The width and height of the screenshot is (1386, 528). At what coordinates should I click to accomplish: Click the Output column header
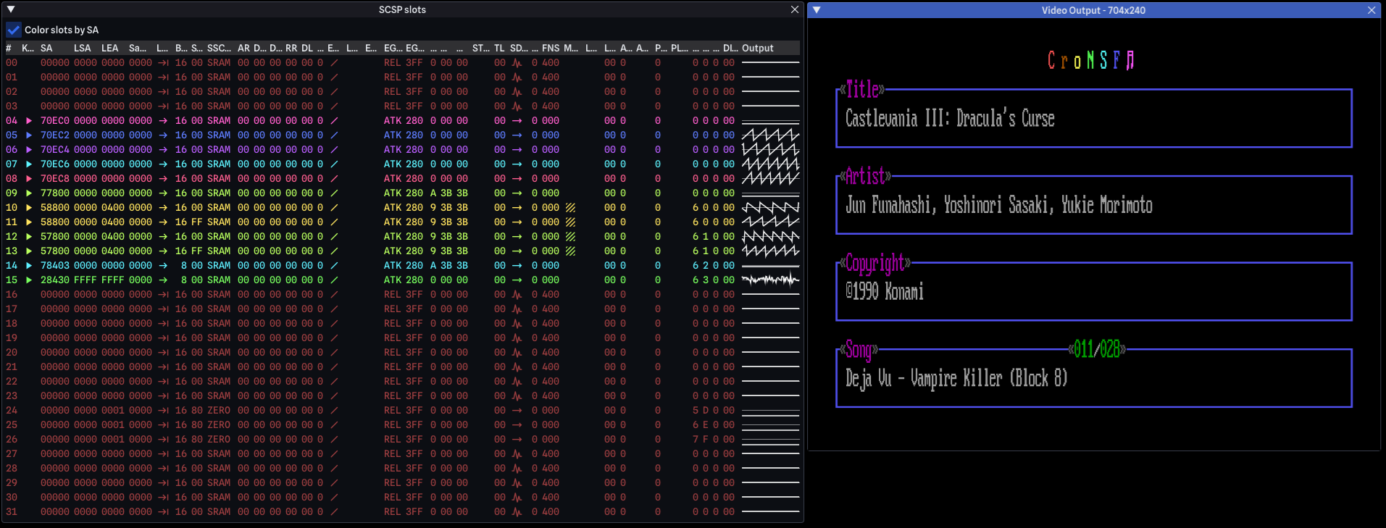[x=758, y=49]
